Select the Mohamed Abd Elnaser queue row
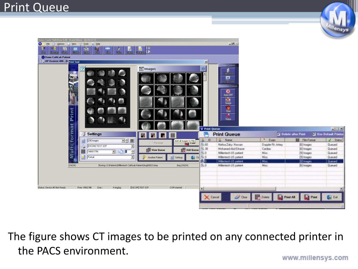358x269 pixels. [x=272, y=149]
